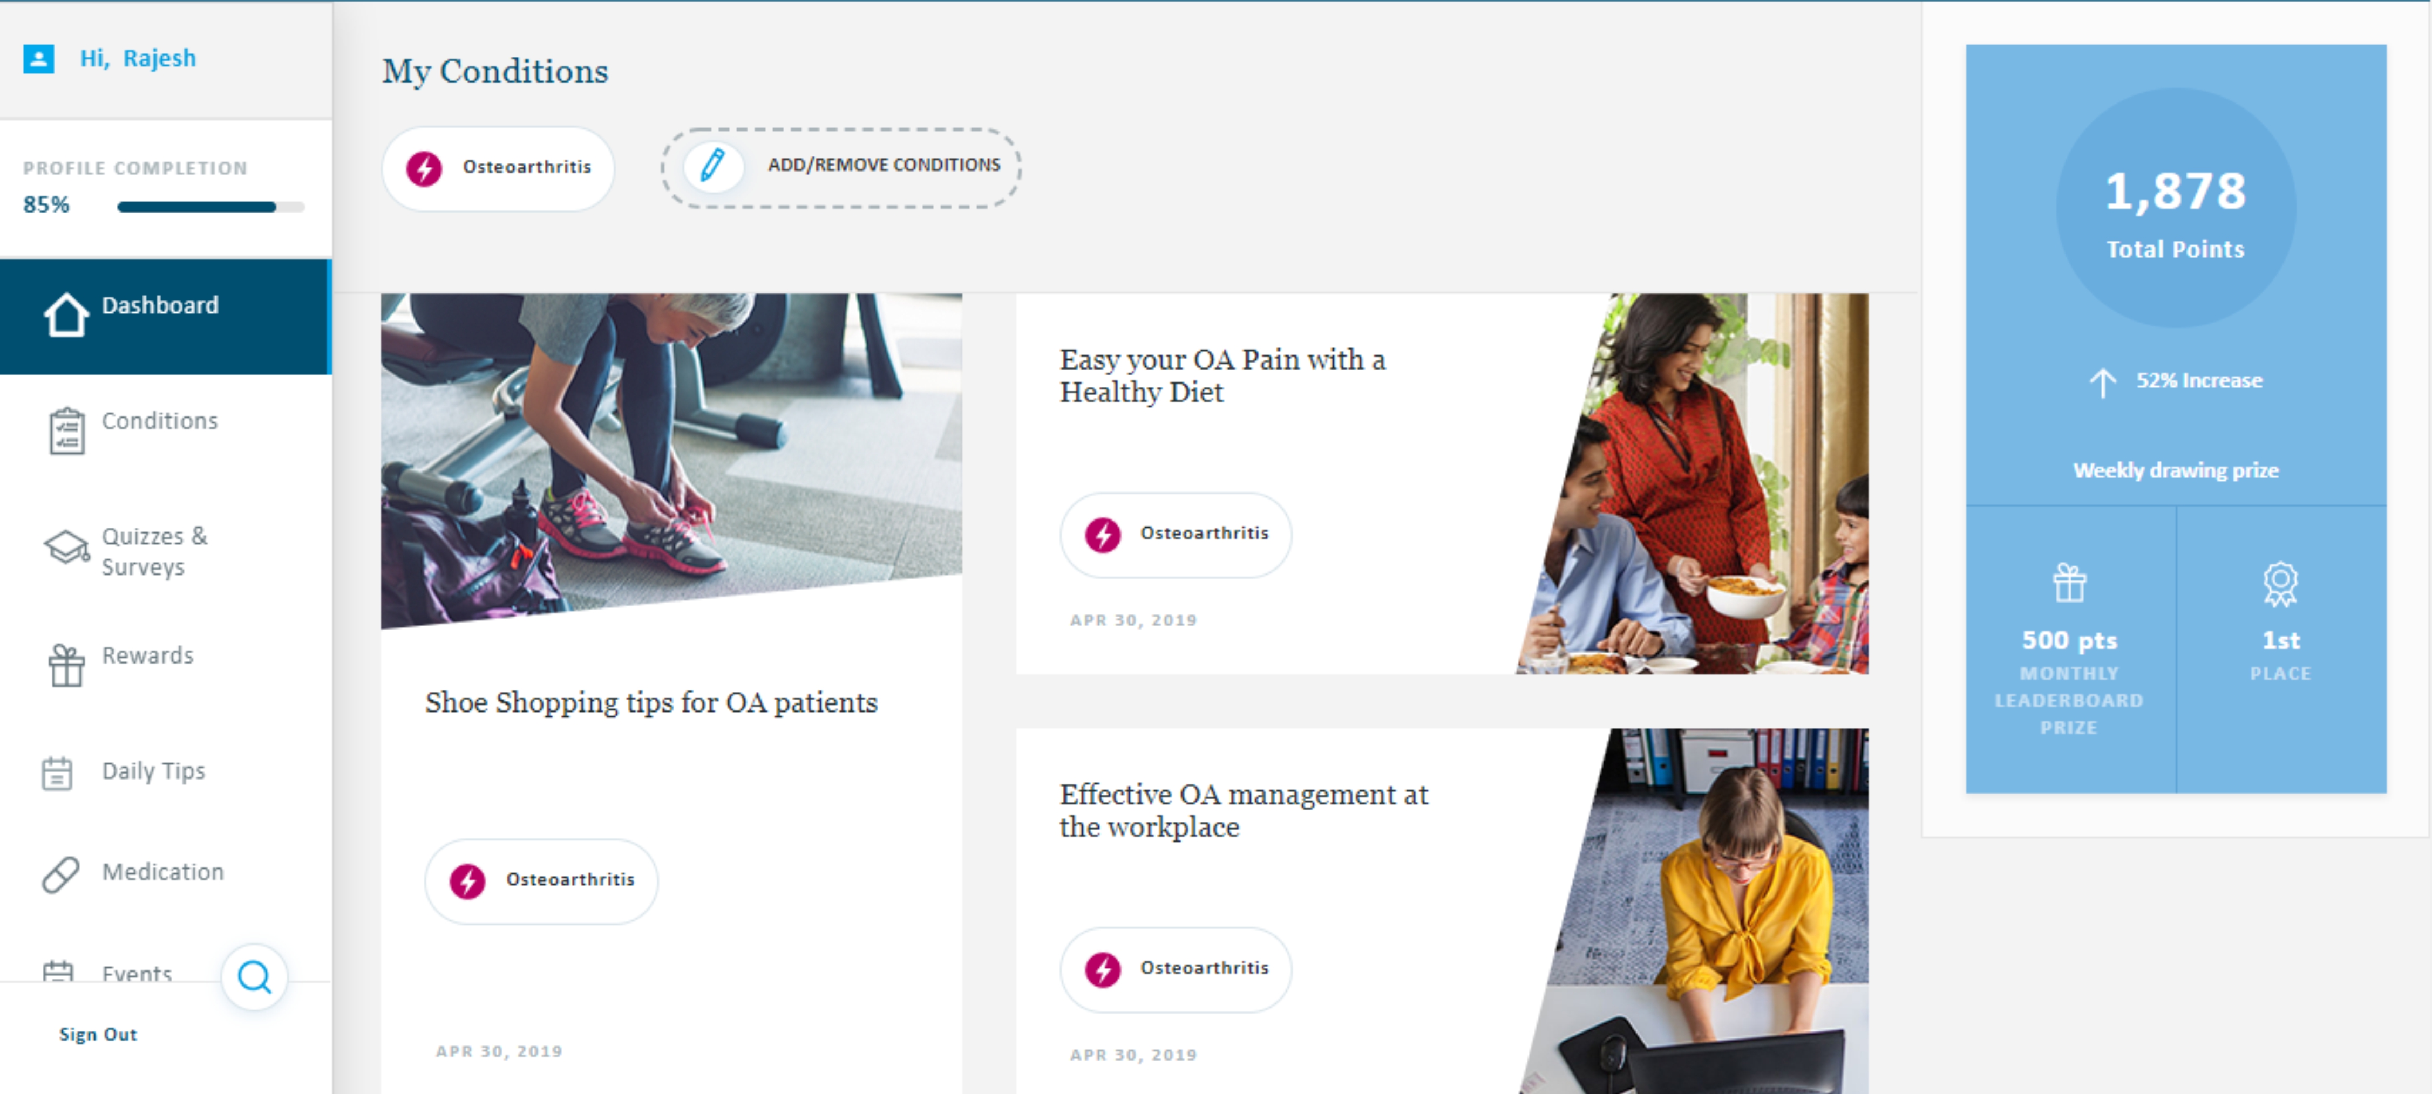This screenshot has height=1094, width=2432.
Task: Click Osteoarthritis tag on Healthy Diet card
Action: pyautogui.click(x=1176, y=534)
